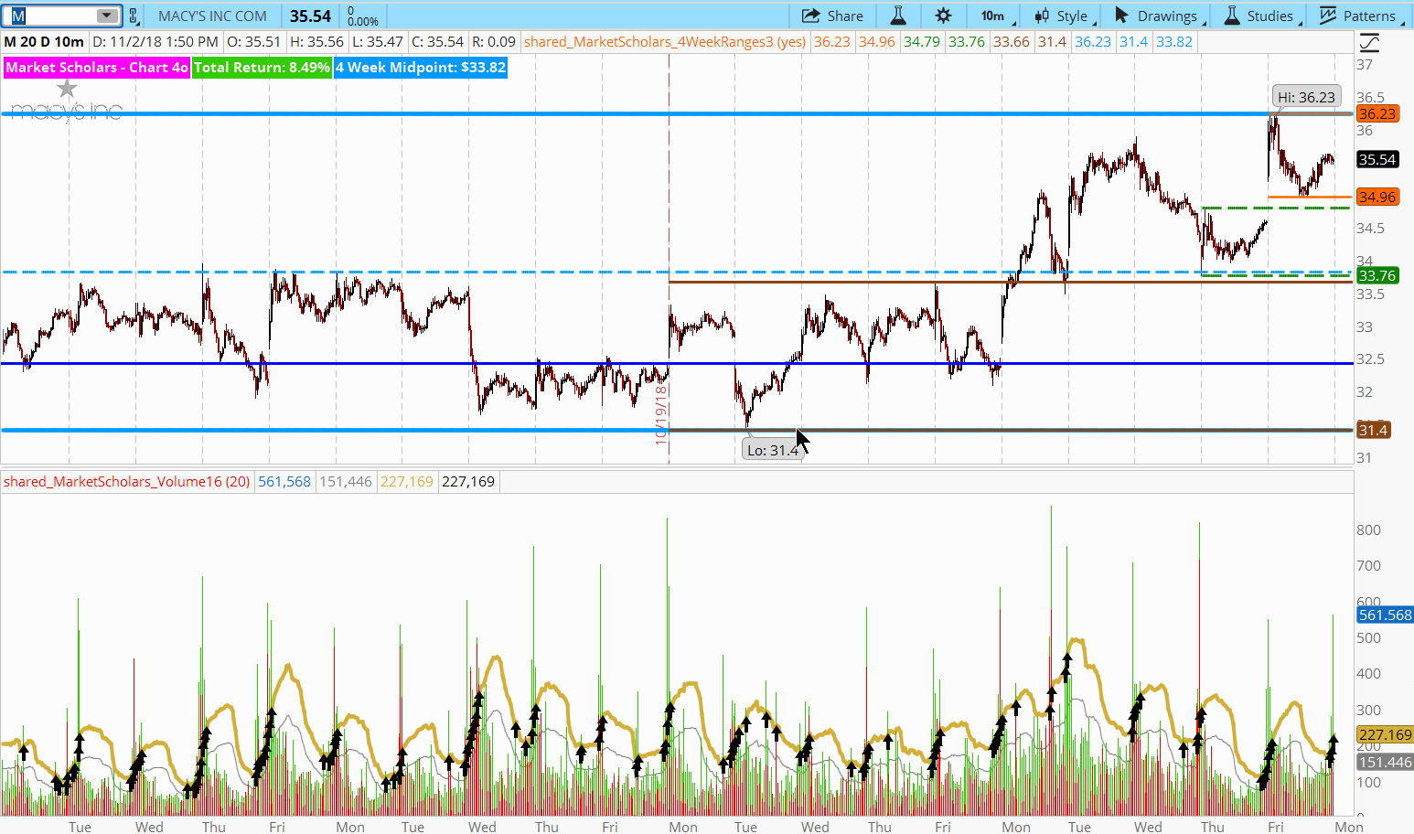
Task: Click the O: 35.51 open value
Action: [x=253, y=42]
